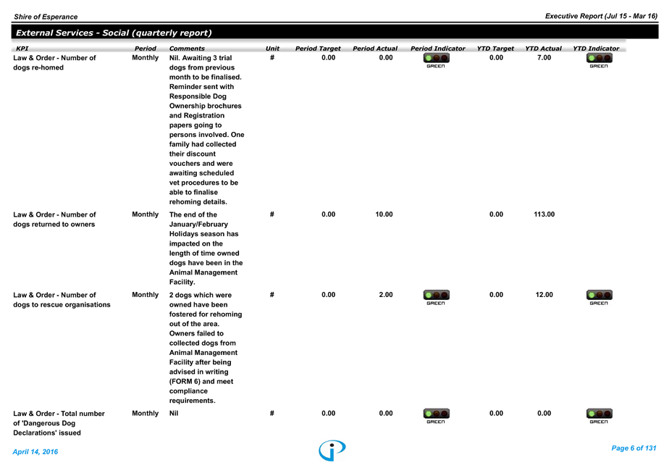Click the 'Page 6 of 131' footer text
The height and width of the screenshot is (476, 672).
coord(634,448)
